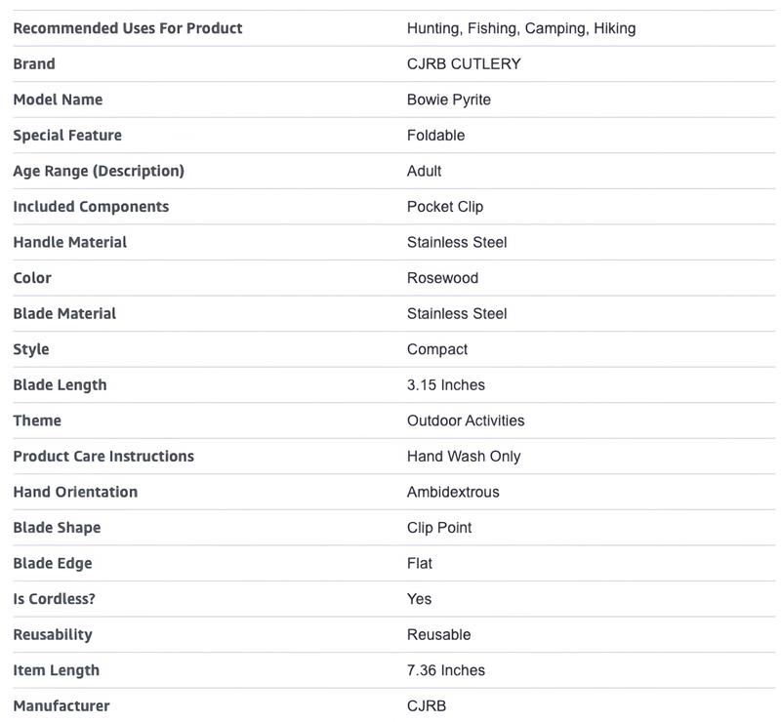781x722 pixels.
Task: Select the "Blade Material" row label
Action: pos(64,313)
